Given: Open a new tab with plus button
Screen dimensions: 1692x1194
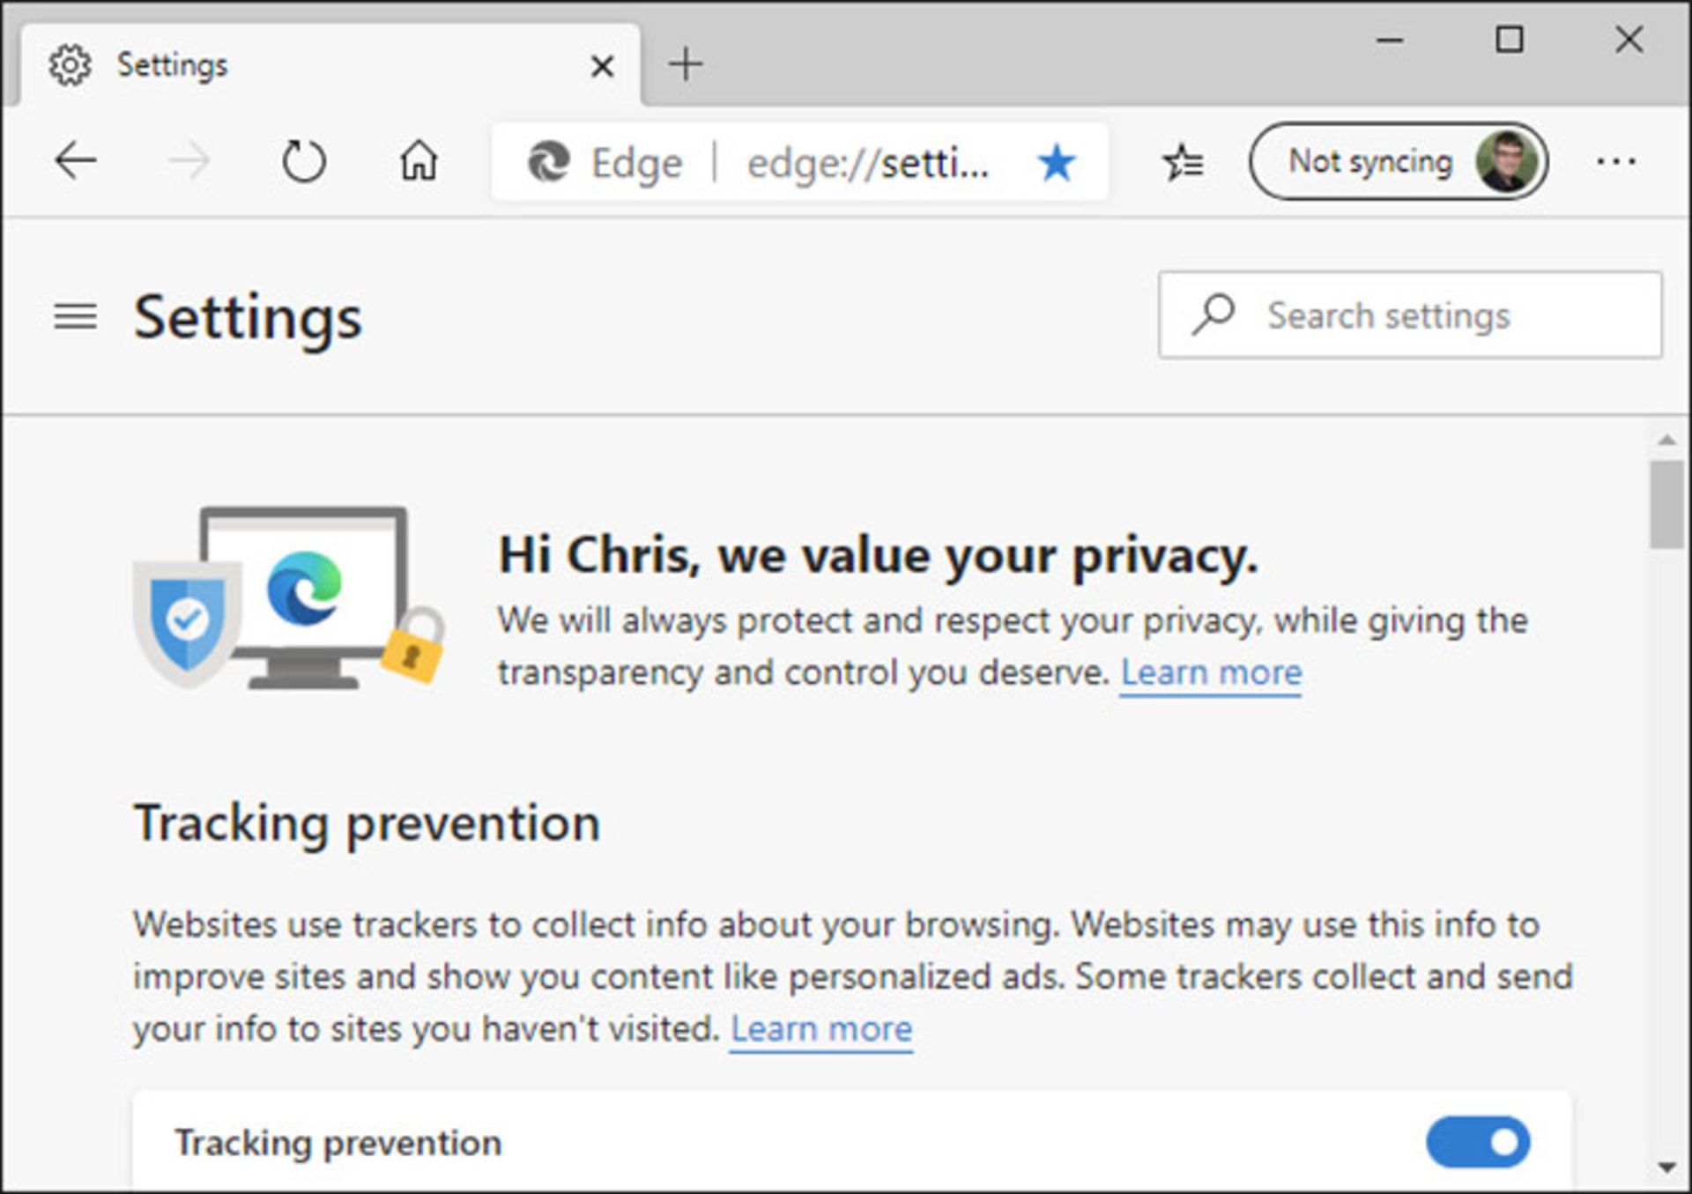Looking at the screenshot, I should (685, 65).
